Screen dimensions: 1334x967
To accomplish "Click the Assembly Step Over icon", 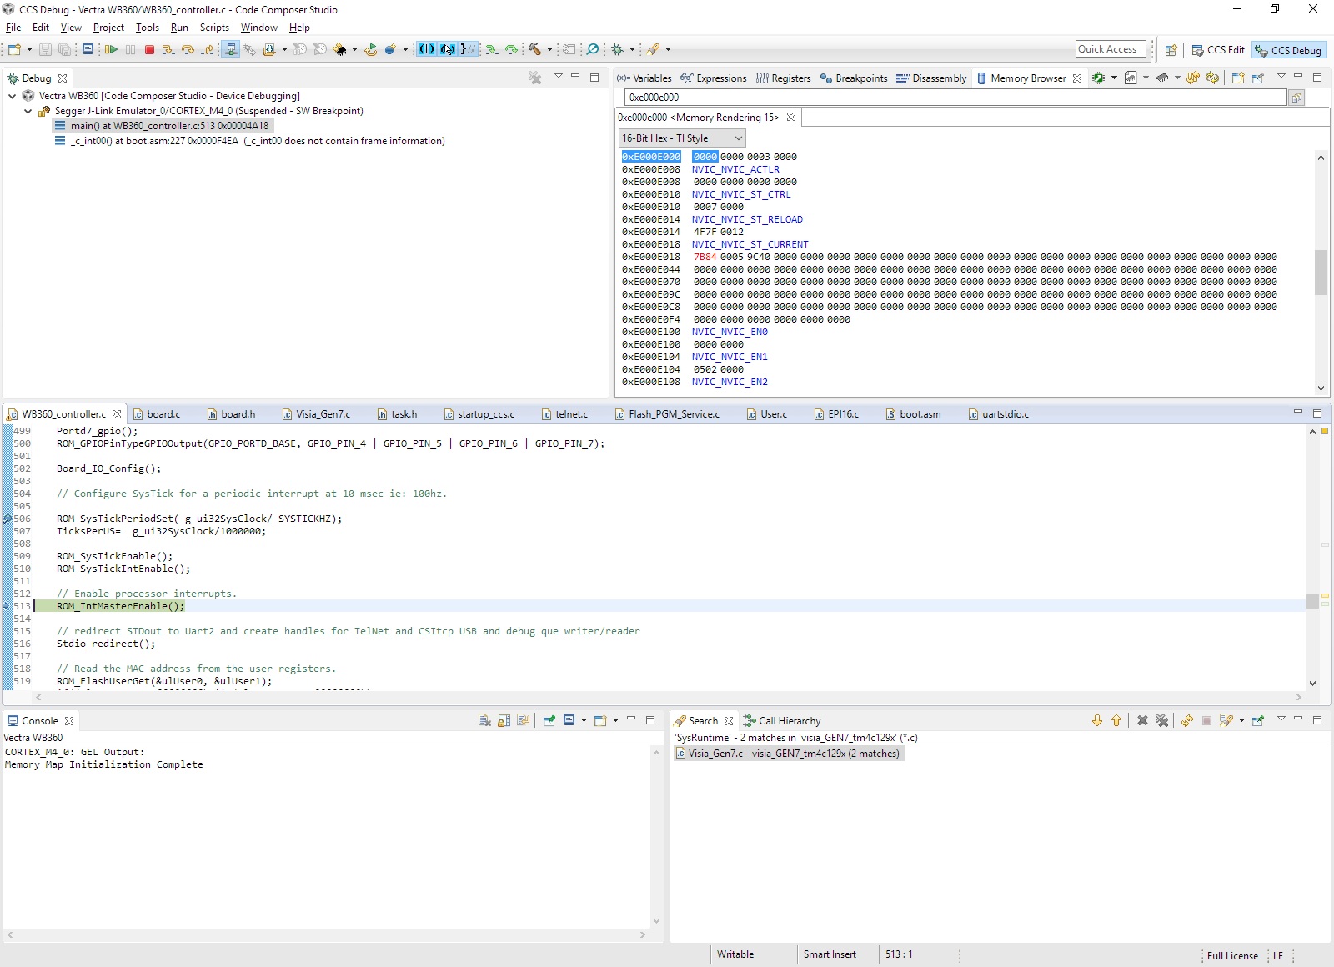I will 511,49.
